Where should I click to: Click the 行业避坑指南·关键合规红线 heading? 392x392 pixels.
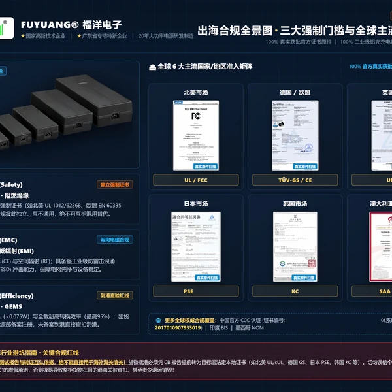[39, 353]
